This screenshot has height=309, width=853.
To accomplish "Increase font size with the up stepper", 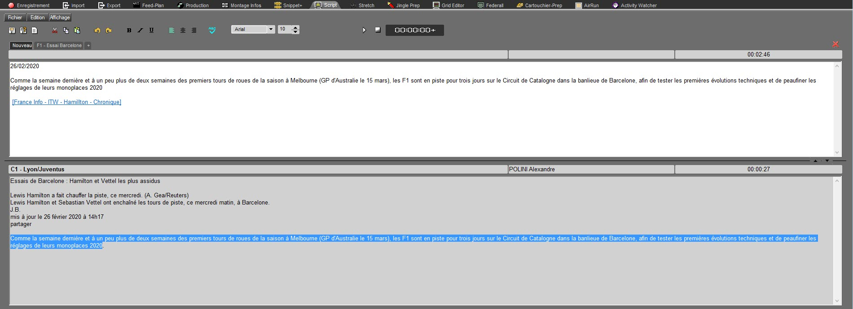I will (295, 27).
